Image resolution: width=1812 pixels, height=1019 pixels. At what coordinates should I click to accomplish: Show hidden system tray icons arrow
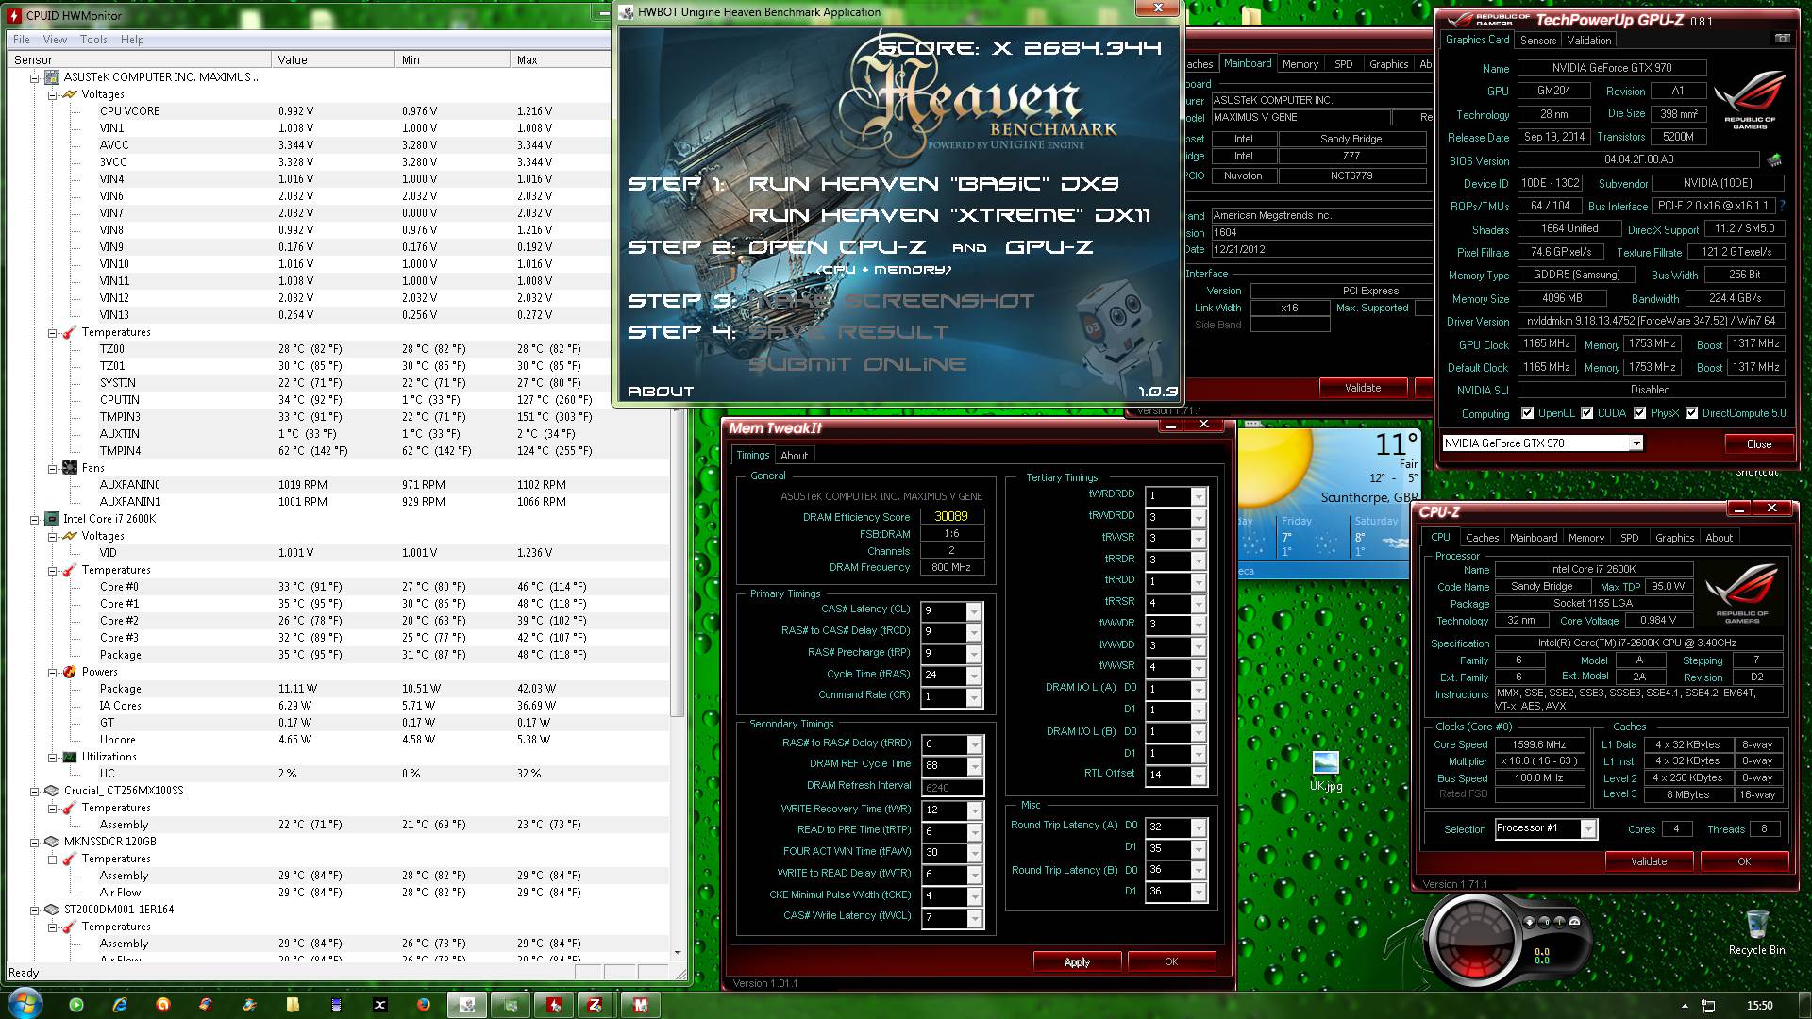tap(1685, 1006)
